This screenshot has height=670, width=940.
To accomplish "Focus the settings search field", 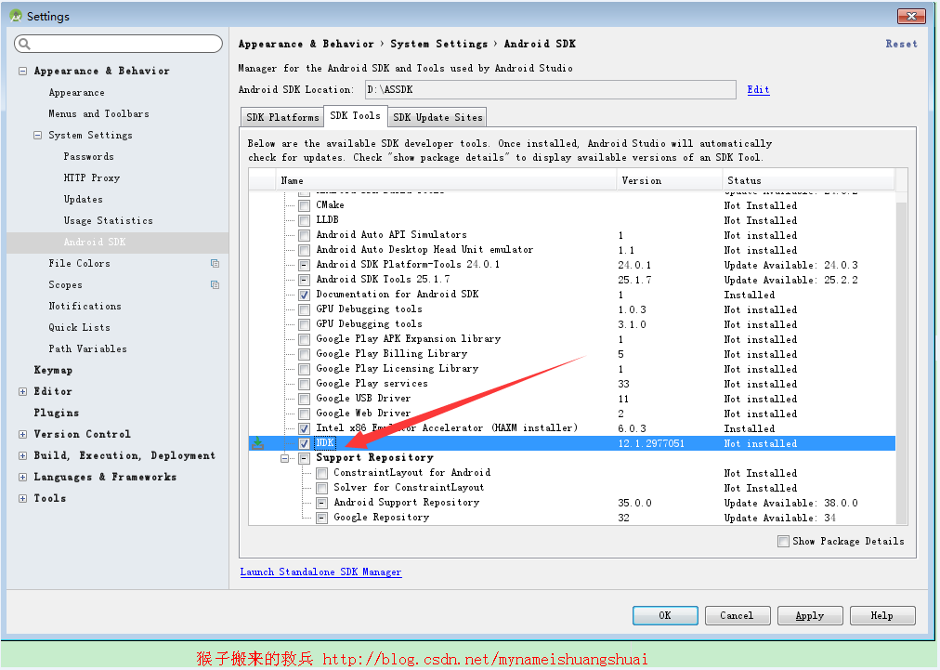I will click(x=118, y=44).
